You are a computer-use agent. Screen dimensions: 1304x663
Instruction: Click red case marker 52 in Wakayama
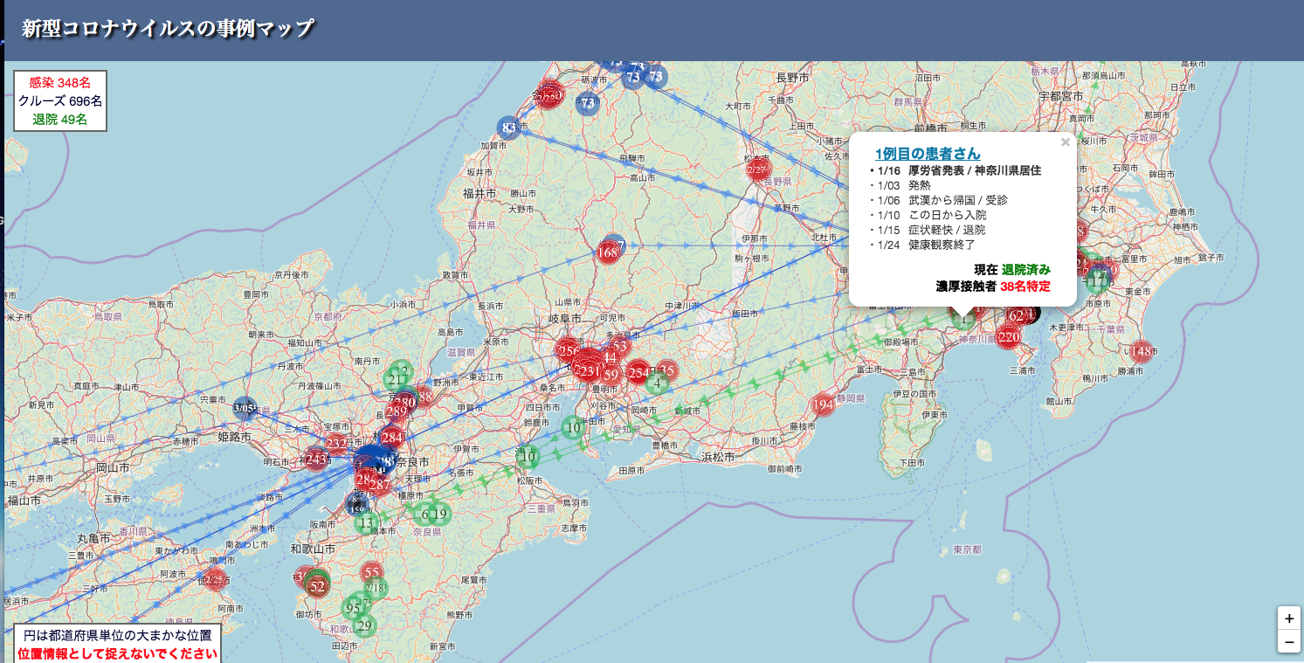(318, 586)
